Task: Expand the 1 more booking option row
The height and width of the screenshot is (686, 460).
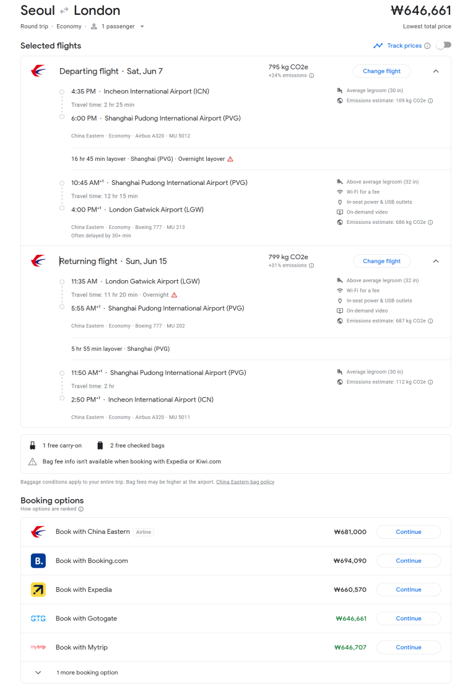Action: (38, 672)
